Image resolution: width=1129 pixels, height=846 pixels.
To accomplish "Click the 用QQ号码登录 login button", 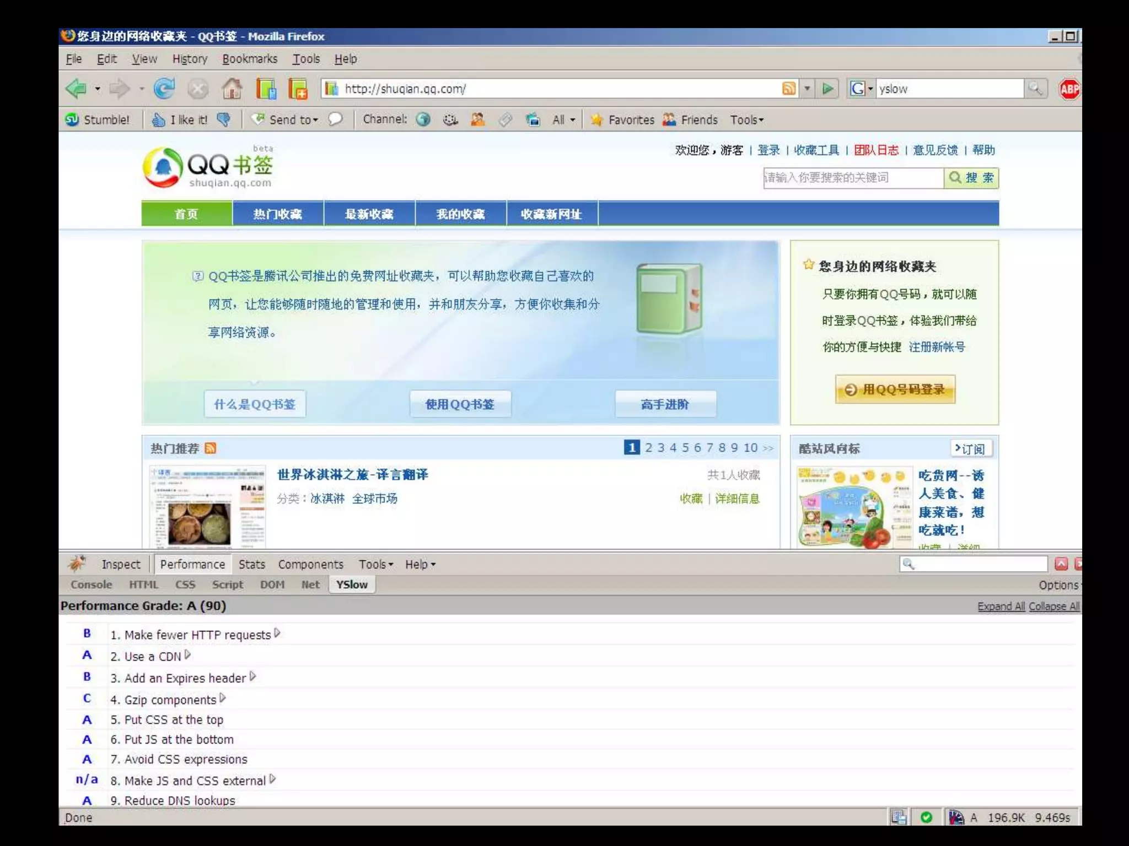I will point(895,389).
